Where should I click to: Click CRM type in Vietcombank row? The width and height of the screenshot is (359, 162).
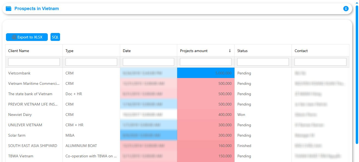(91, 73)
